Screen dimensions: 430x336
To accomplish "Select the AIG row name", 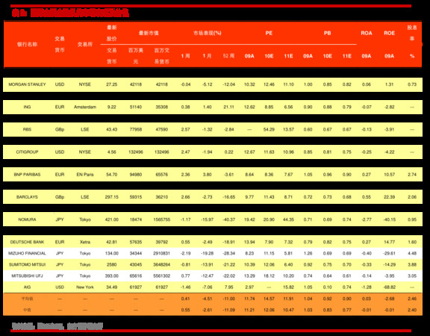I will pos(27,287).
